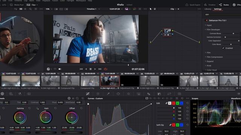Open the Key palette icon
The height and width of the screenshot is (135, 241).
coord(159,94)
